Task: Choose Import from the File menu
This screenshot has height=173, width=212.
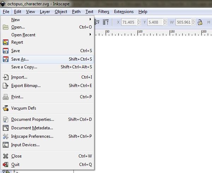Action: (x=19, y=77)
